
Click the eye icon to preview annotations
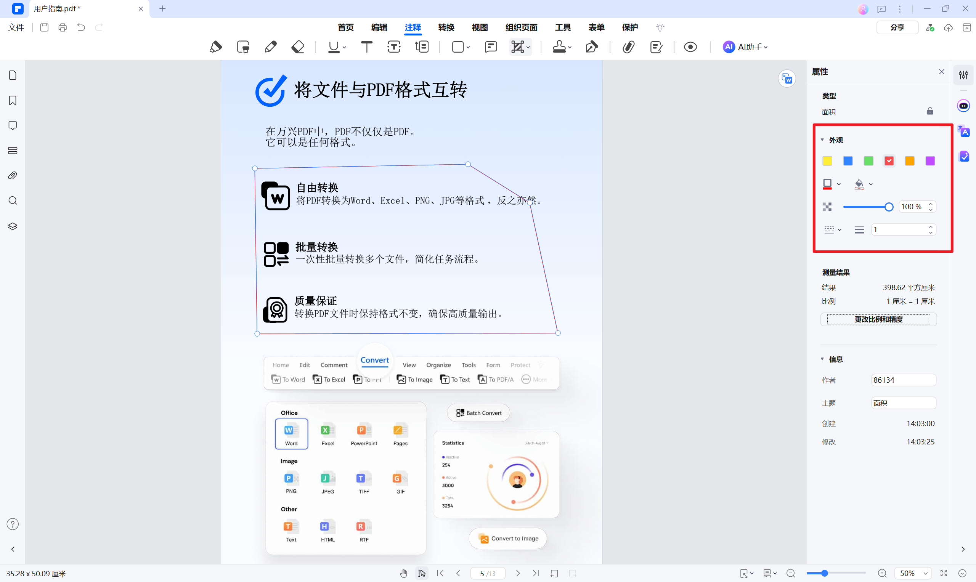690,46
